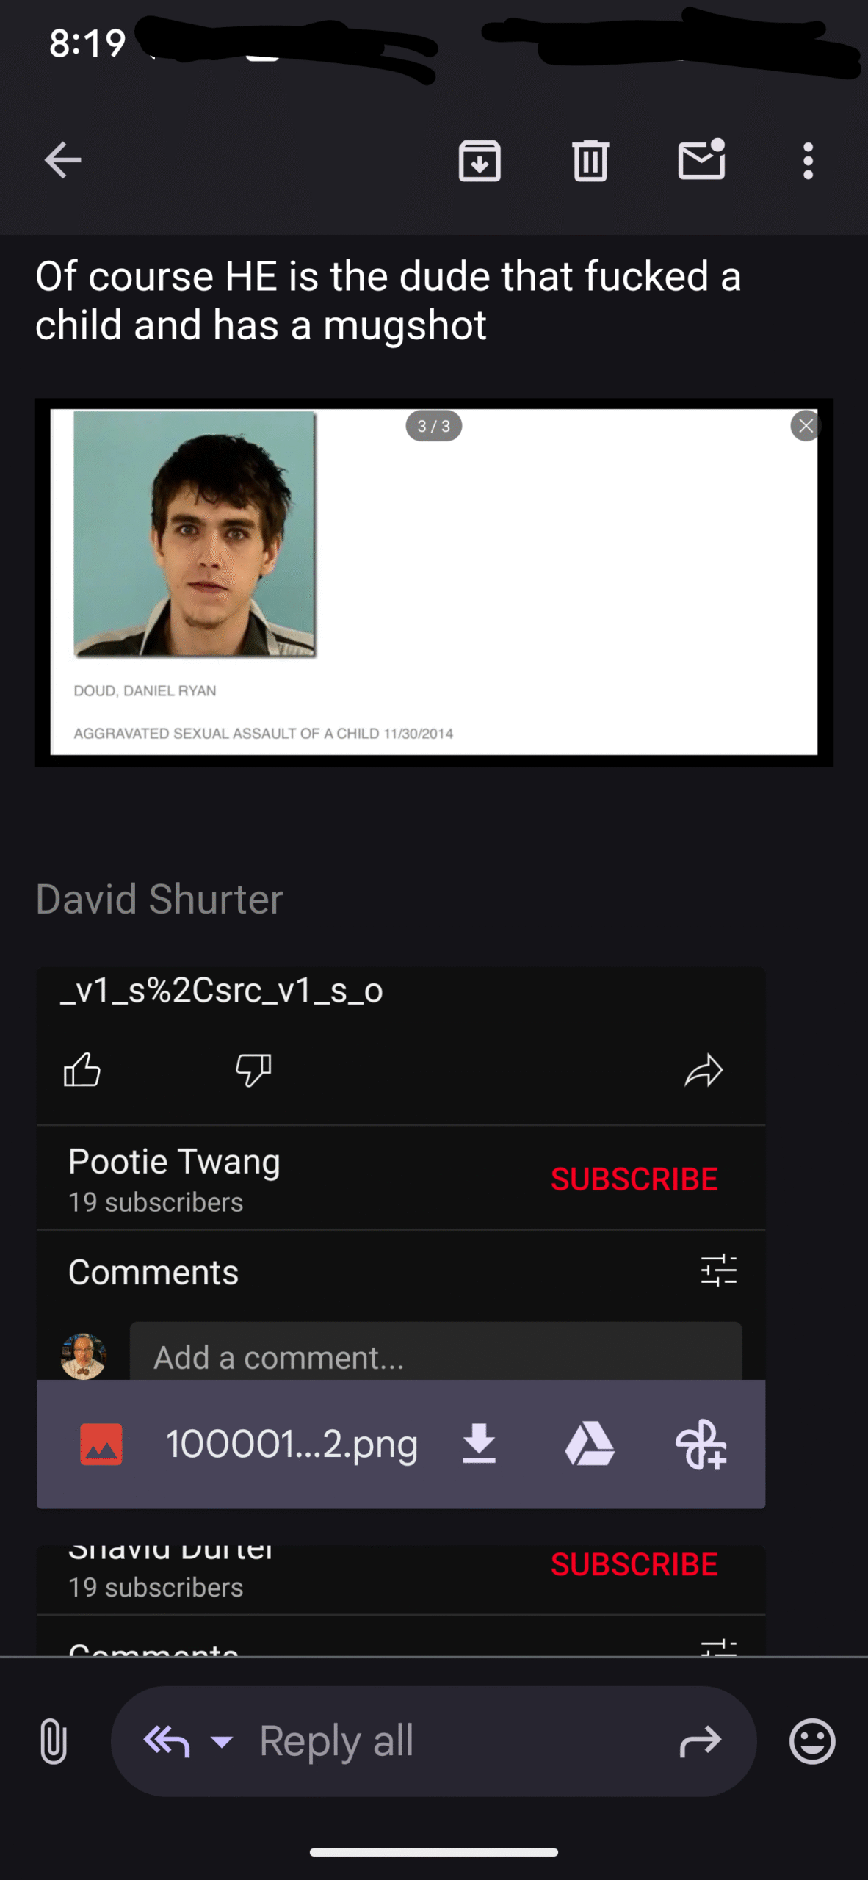
Task: Tap the thumbs up like icon
Action: tap(82, 1069)
